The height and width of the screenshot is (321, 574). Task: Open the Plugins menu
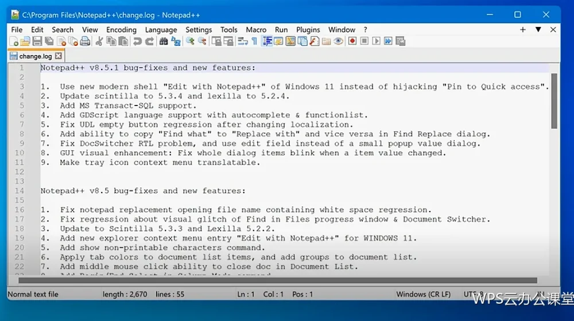[x=308, y=30]
